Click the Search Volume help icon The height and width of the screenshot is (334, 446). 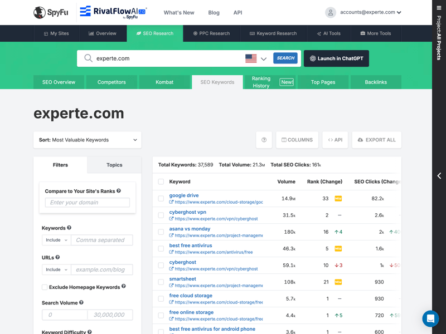tap(81, 303)
